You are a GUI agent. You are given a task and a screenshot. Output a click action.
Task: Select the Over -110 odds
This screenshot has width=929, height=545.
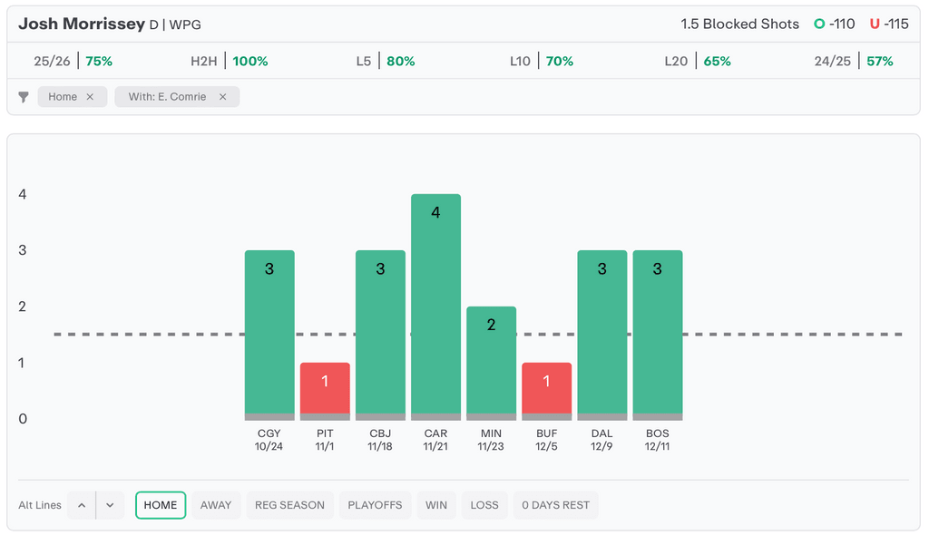tap(835, 24)
